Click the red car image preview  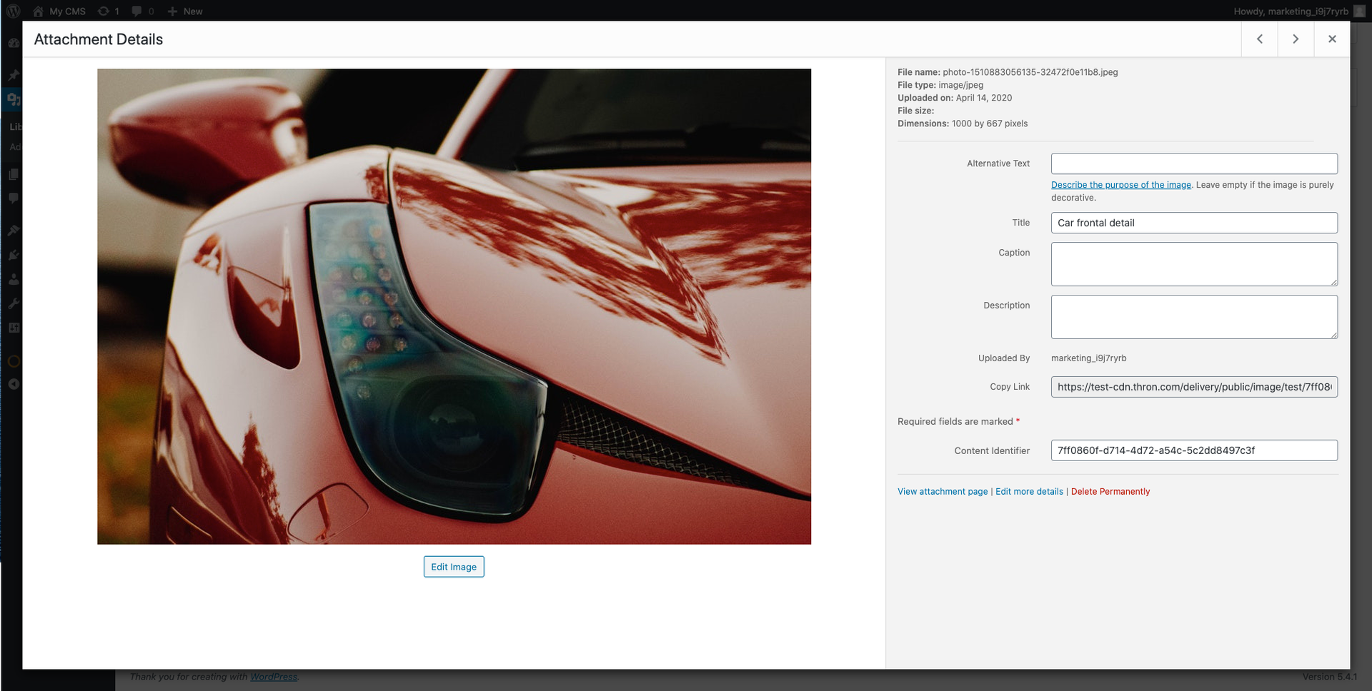pyautogui.click(x=454, y=306)
